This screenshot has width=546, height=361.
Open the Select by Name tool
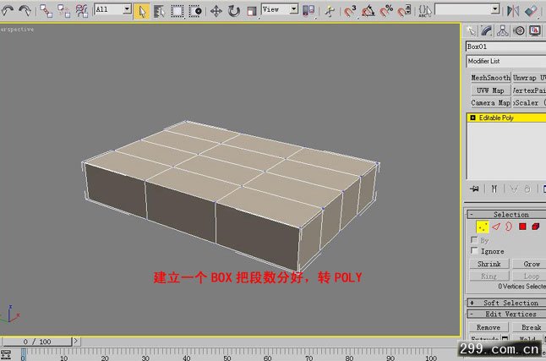159,11
